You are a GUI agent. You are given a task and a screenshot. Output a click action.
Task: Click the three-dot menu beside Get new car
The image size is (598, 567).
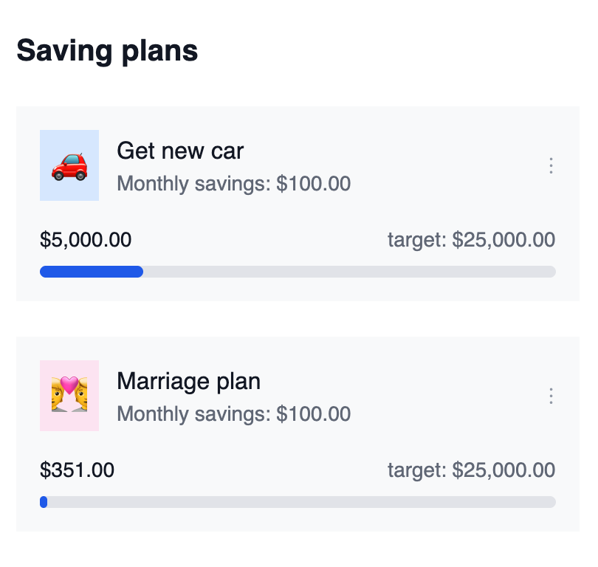pyautogui.click(x=551, y=165)
